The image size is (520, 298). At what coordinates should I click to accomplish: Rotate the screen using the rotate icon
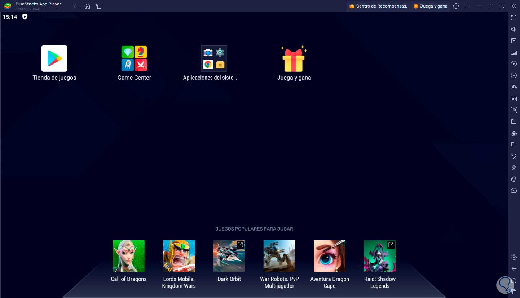[x=514, y=156]
